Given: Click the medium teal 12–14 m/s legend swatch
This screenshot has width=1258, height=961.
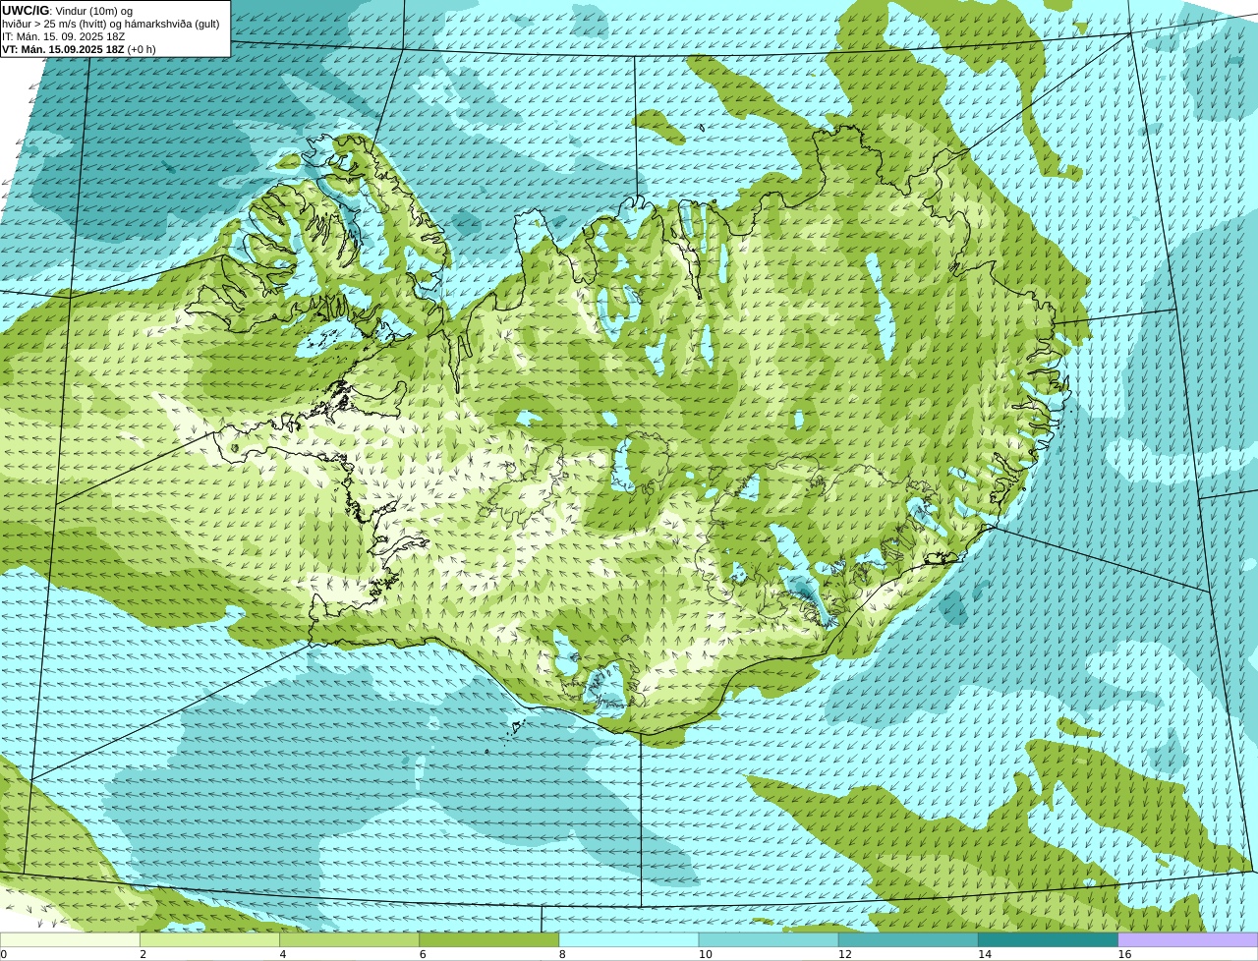Looking at the screenshot, I should point(908,940).
